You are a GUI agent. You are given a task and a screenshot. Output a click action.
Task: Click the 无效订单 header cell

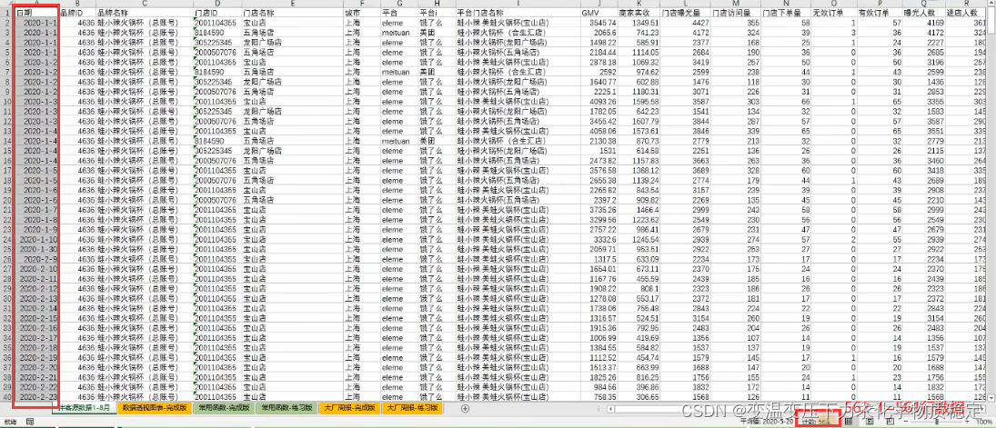click(833, 12)
